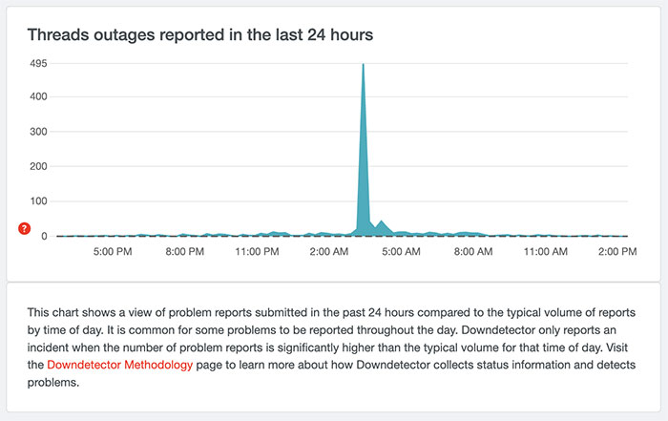Screen dimensions: 668x421
Task: Click the 2:00 AM time axis label
Action: click(x=329, y=253)
